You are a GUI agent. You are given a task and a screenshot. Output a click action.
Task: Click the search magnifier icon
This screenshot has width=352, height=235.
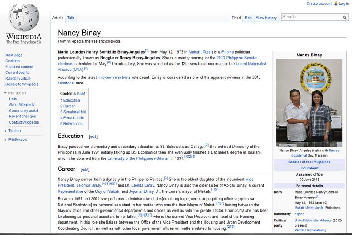345,18
